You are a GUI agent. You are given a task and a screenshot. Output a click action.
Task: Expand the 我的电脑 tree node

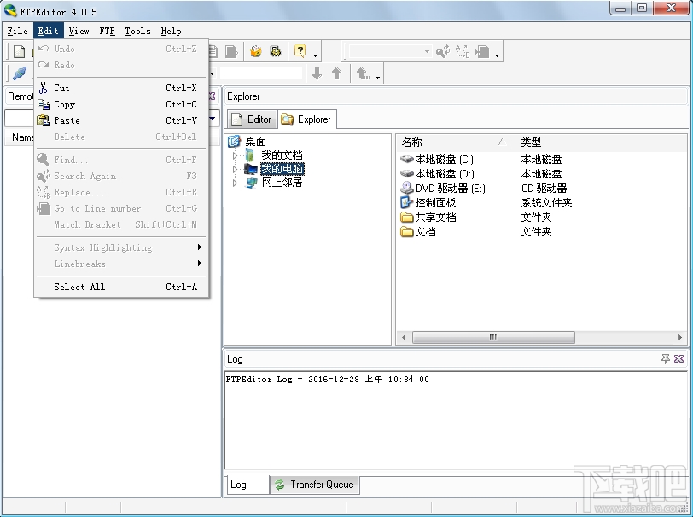(236, 169)
